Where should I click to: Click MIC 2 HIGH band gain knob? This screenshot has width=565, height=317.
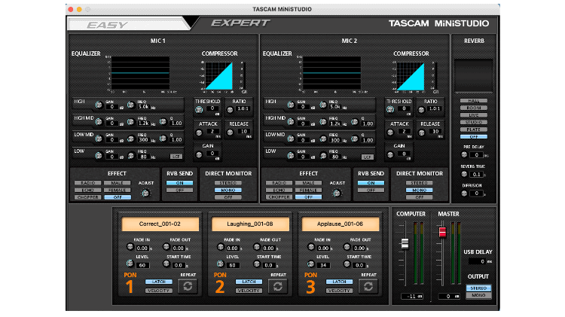click(x=291, y=105)
